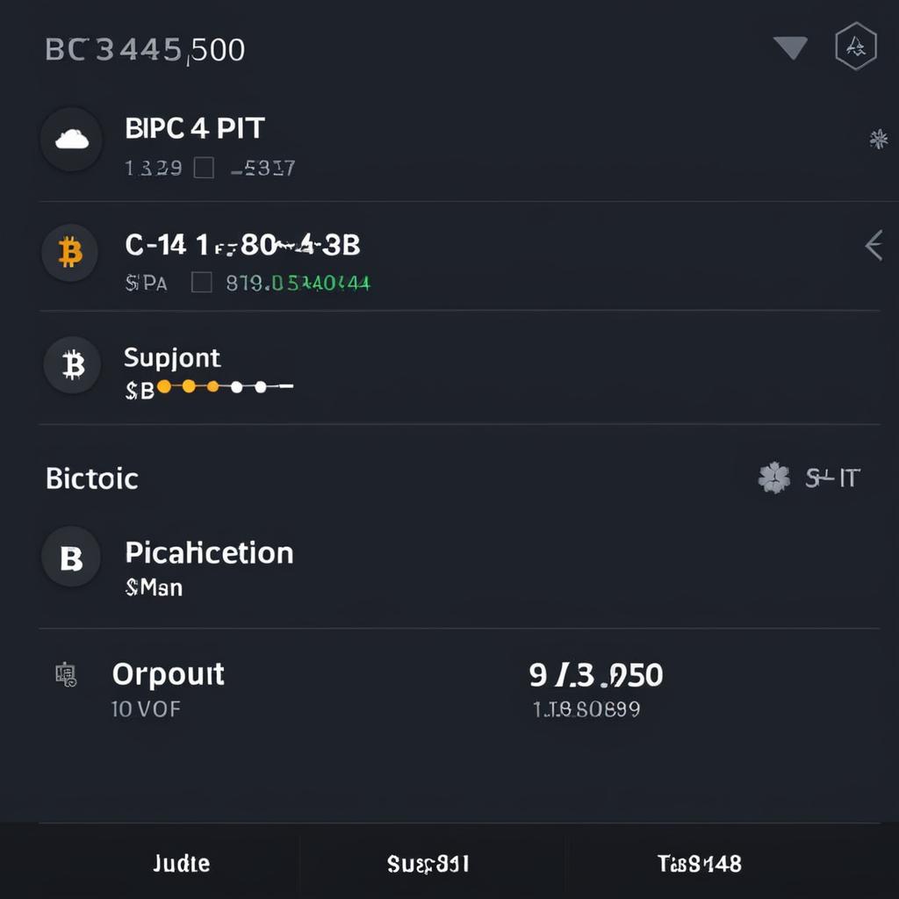The image size is (899, 899).
Task: Check the checkbox next to 1.329
Action: (x=204, y=167)
